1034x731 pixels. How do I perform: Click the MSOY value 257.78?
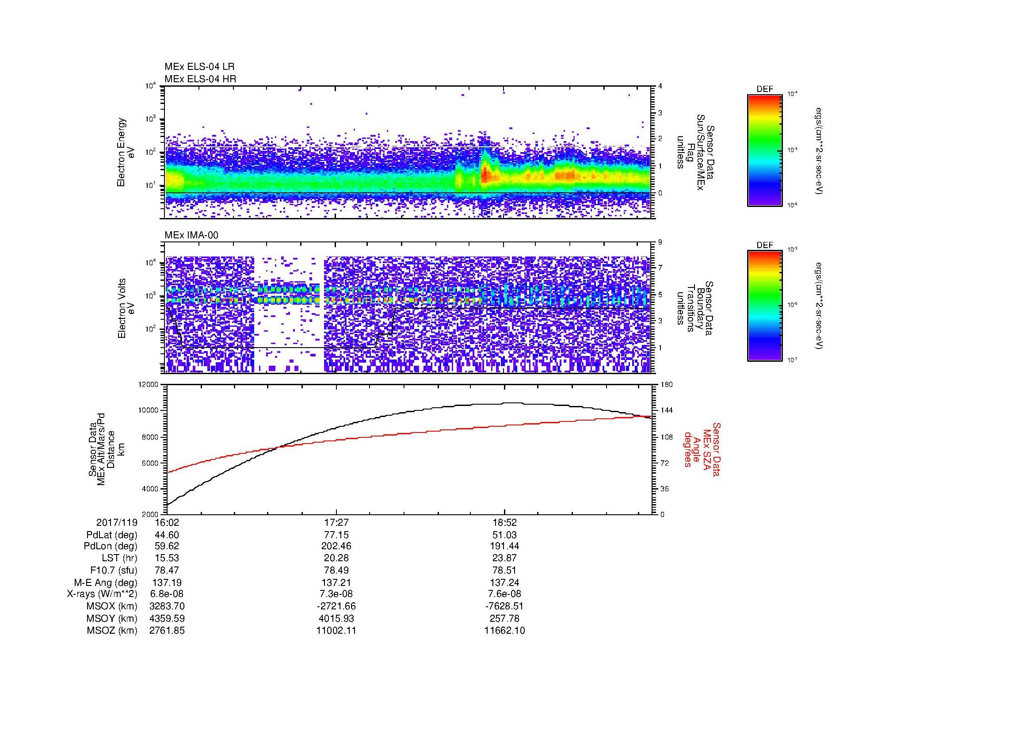(x=504, y=618)
